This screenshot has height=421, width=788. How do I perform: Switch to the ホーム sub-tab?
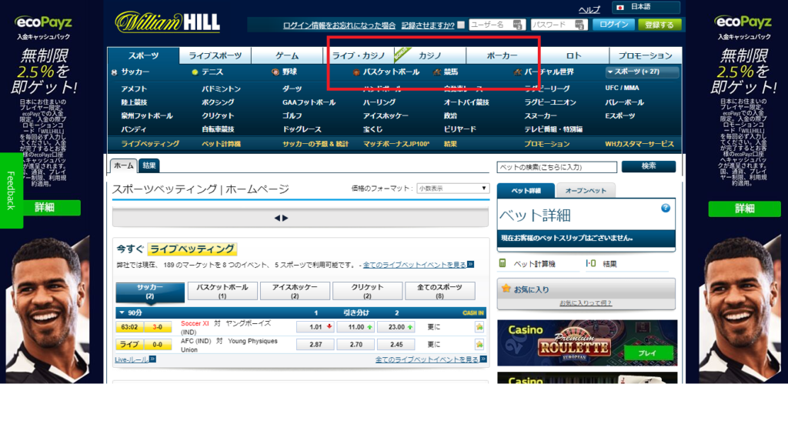click(x=124, y=165)
